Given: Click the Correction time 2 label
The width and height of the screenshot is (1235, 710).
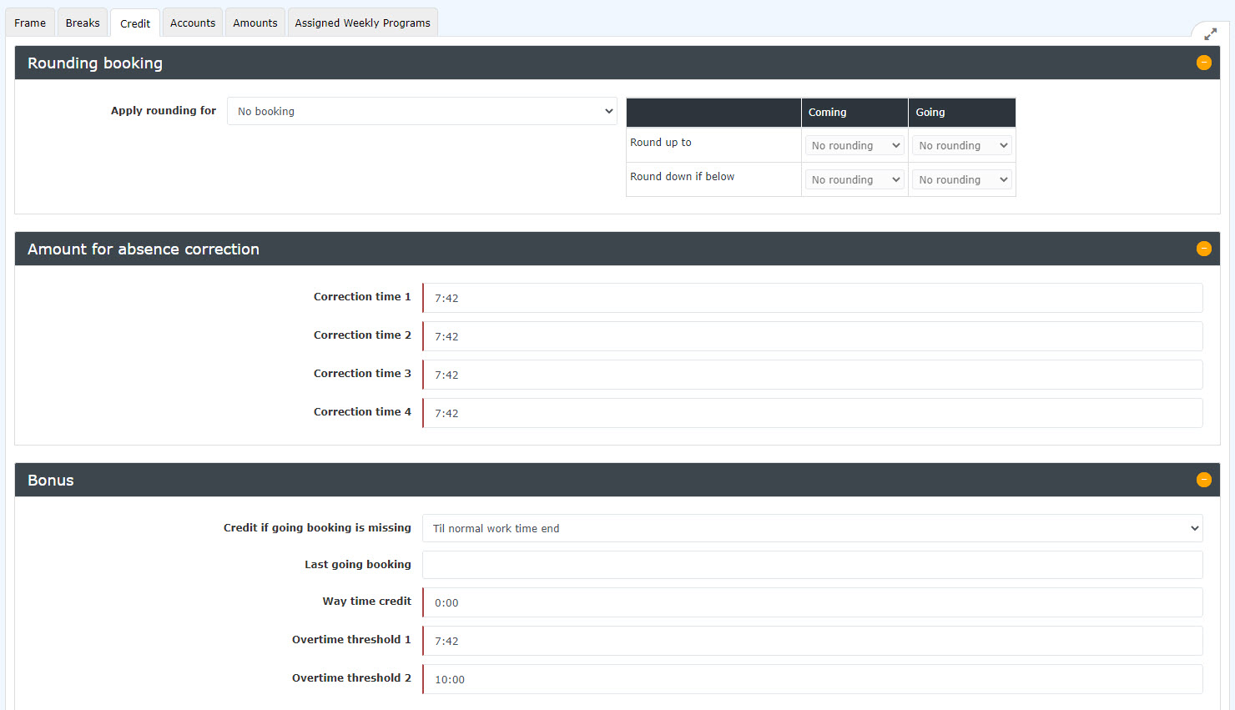Looking at the screenshot, I should click(x=362, y=335).
